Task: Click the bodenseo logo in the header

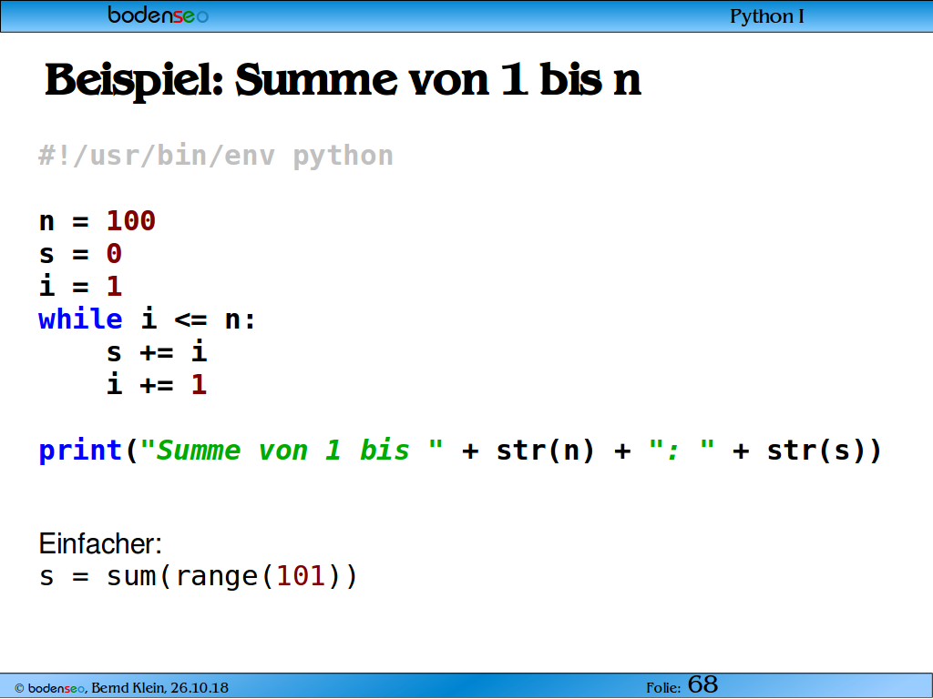Action: click(x=158, y=15)
